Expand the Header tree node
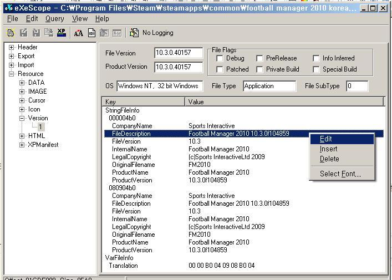 11,47
